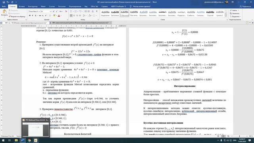254x143 pixels.
Task: Open Office Tab ribbon tab
Action: (94, 6)
